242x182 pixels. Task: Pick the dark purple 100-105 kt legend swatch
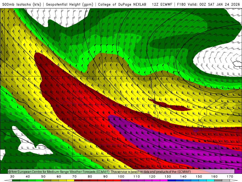pos(125,180)
